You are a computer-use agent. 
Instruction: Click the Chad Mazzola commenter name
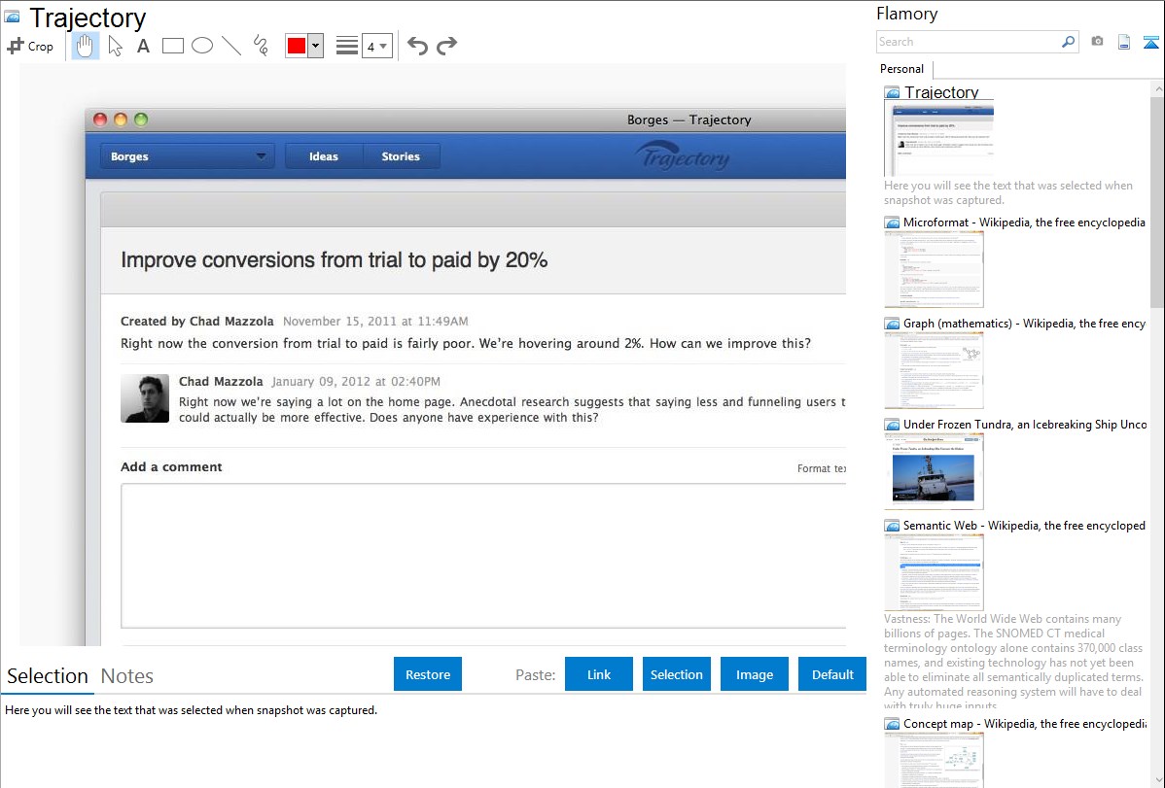221,381
